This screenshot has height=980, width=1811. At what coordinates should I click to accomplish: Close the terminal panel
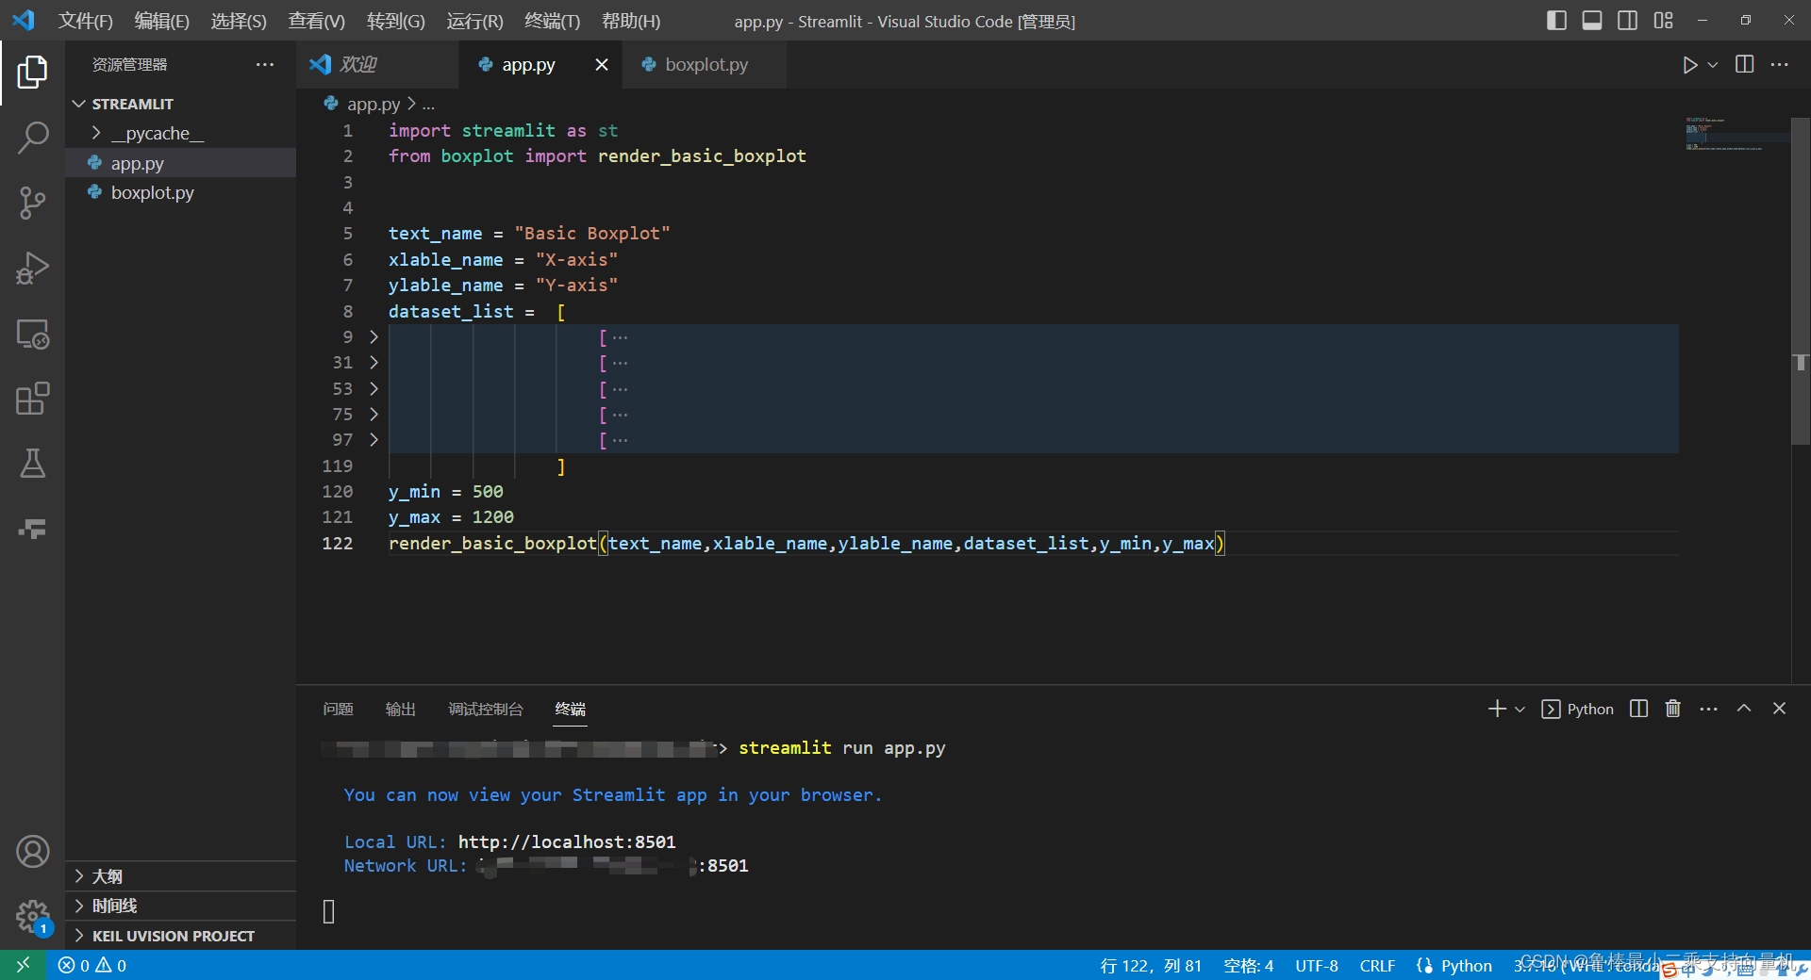tap(1779, 709)
